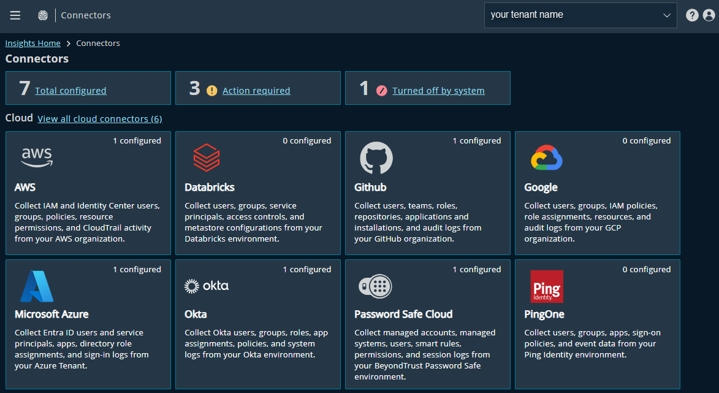Click the number 3 action count
This screenshot has height=393, width=719.
click(195, 88)
